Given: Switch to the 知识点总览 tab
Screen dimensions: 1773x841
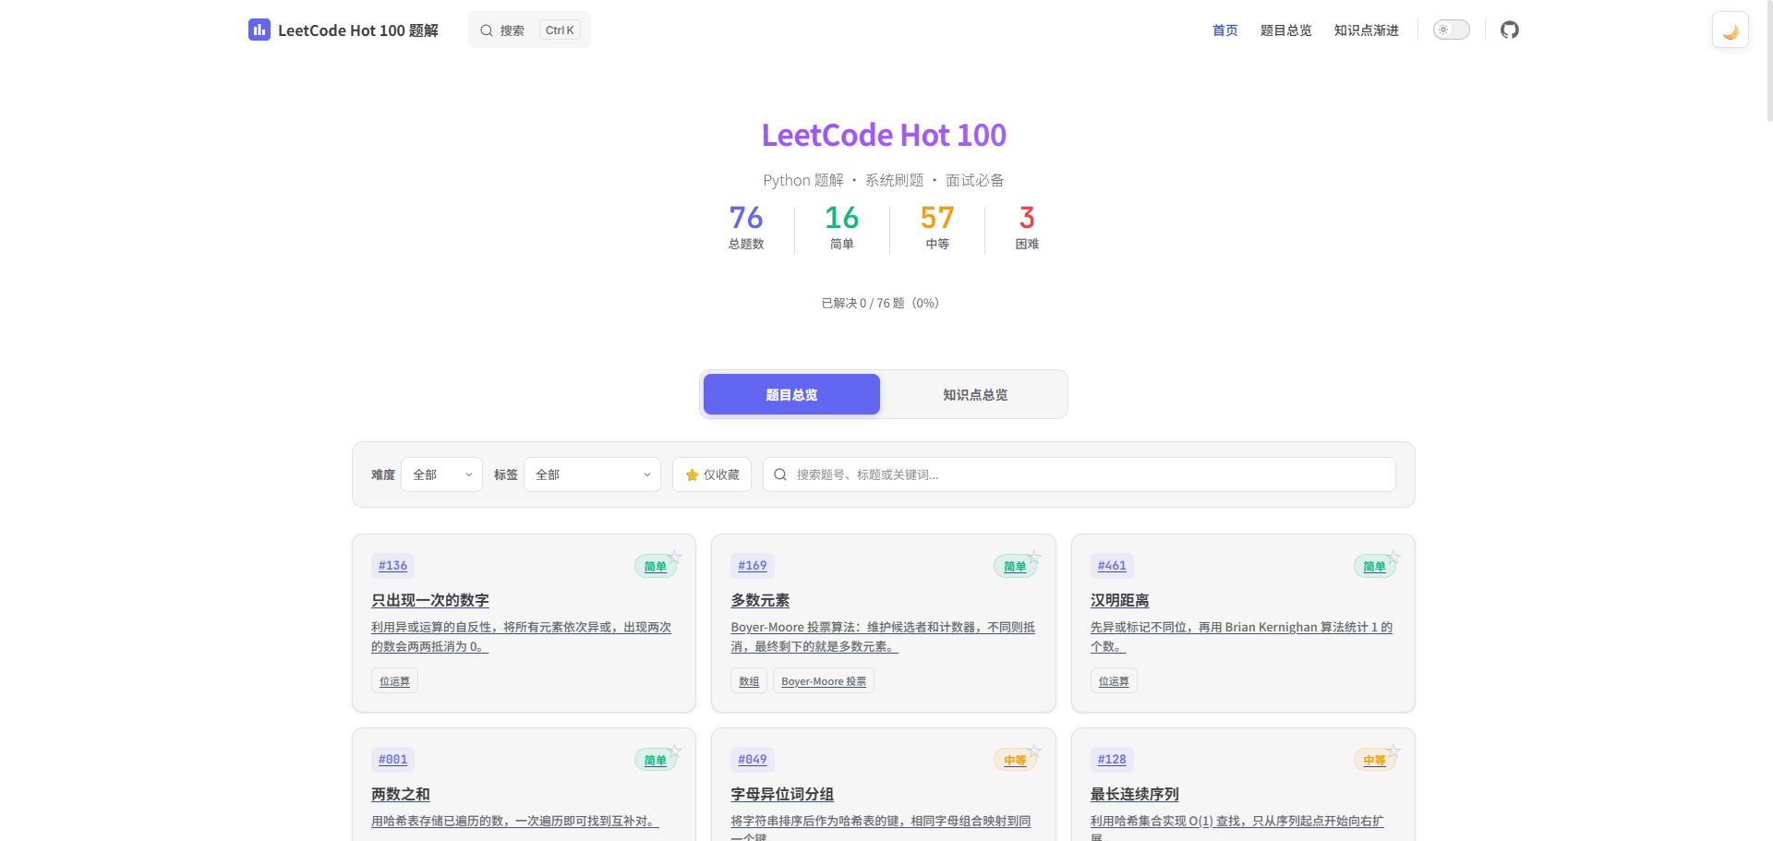Looking at the screenshot, I should [975, 394].
